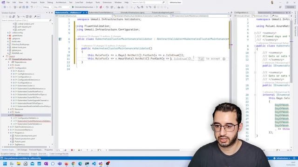Collapse the class outlining at line 6

pos(76,39)
